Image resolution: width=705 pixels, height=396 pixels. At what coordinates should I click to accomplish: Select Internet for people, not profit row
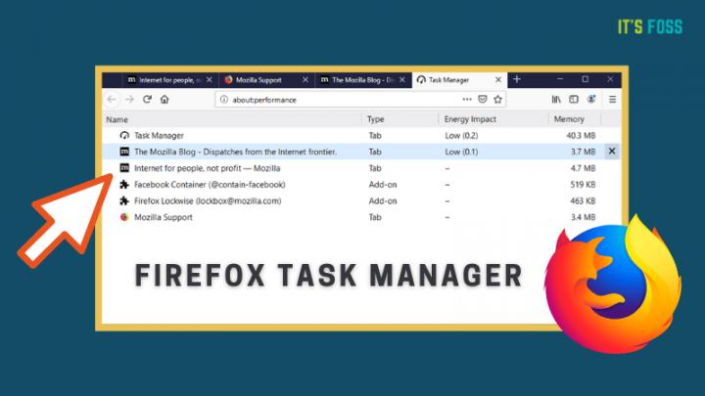tap(361, 168)
